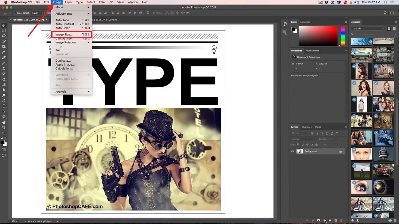Click the rainbow hue slider
This screenshot has width=399, height=224.
[343, 36]
